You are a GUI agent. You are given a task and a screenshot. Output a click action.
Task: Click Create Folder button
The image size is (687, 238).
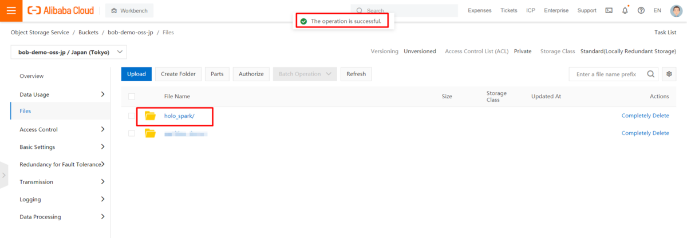point(178,74)
